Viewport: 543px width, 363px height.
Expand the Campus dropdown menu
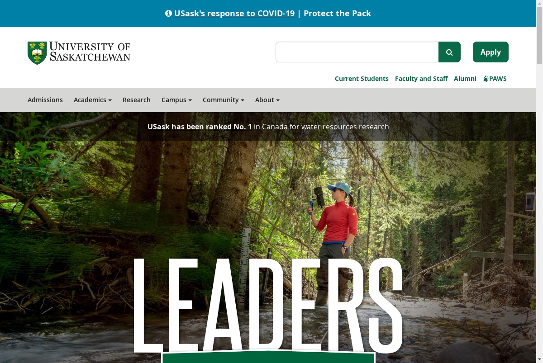[x=176, y=100]
